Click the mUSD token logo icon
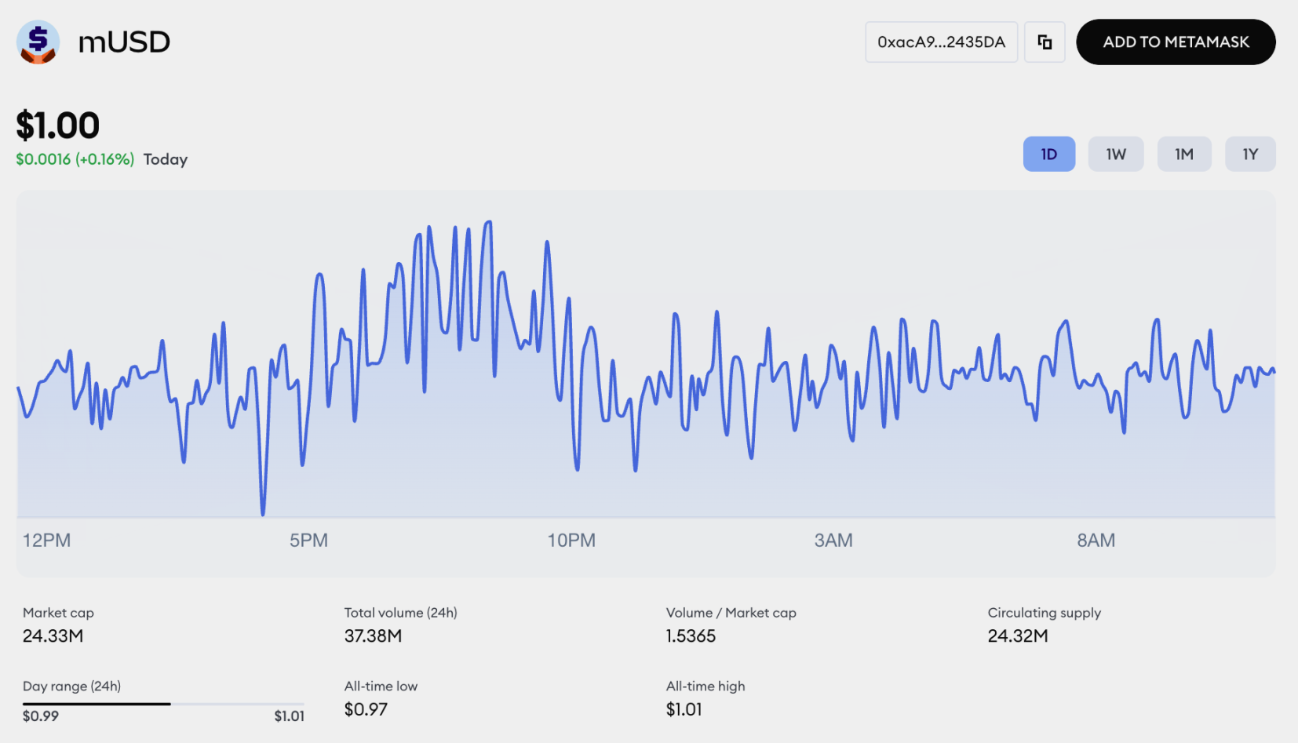 [x=38, y=42]
